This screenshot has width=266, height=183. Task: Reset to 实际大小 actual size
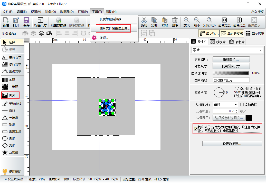click(209, 22)
